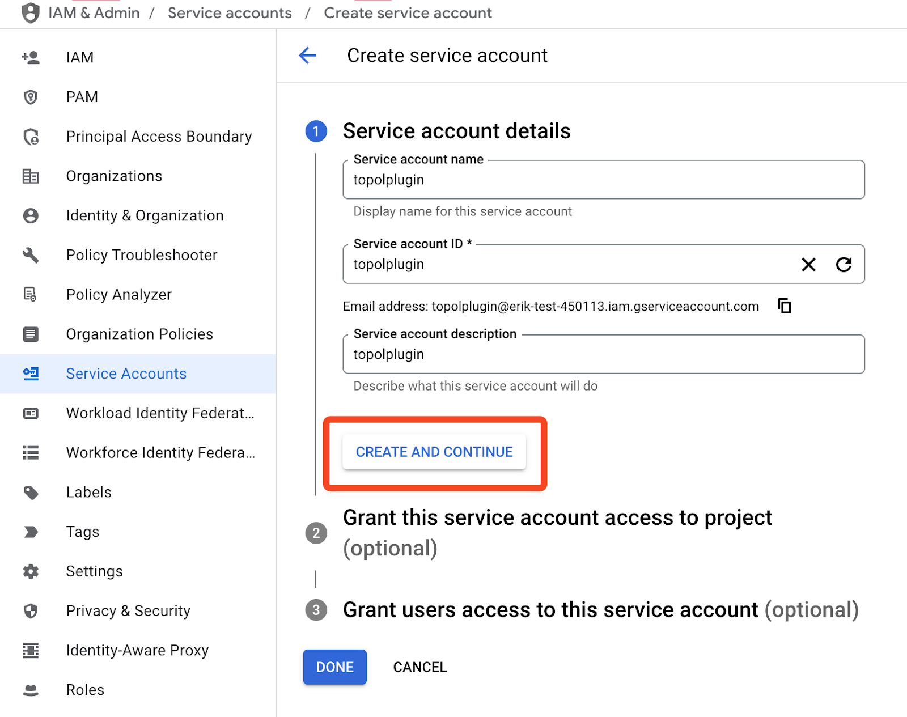Click the Service Accounts key icon

[x=31, y=374]
